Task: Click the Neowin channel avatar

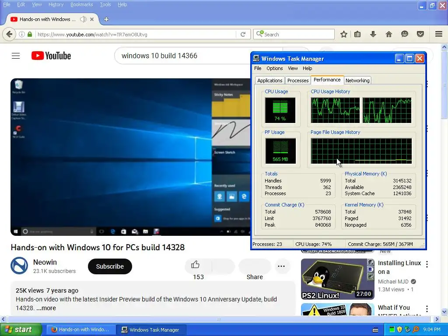Action: point(19,266)
